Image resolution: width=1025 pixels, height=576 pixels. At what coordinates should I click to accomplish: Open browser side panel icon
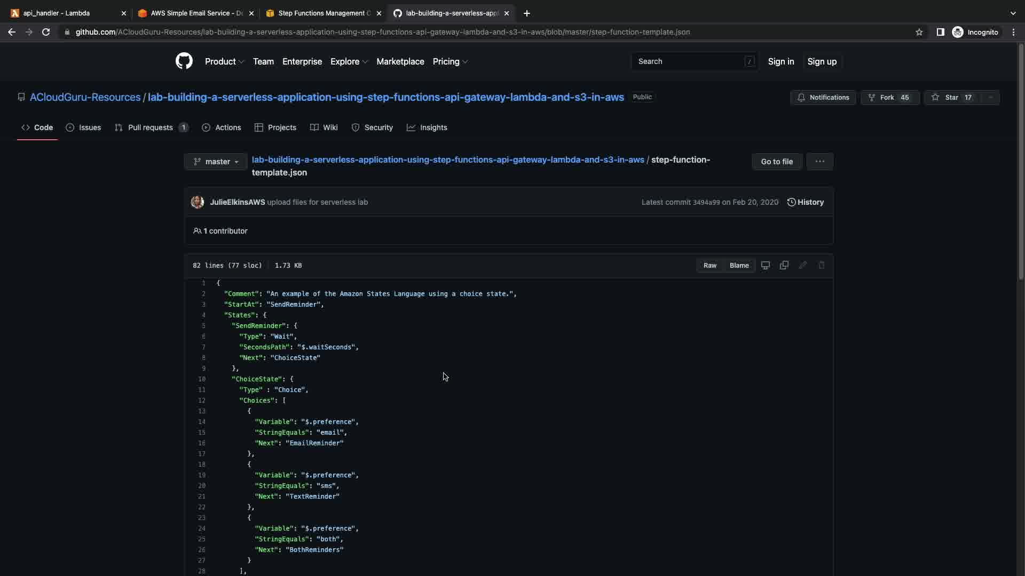pos(940,32)
